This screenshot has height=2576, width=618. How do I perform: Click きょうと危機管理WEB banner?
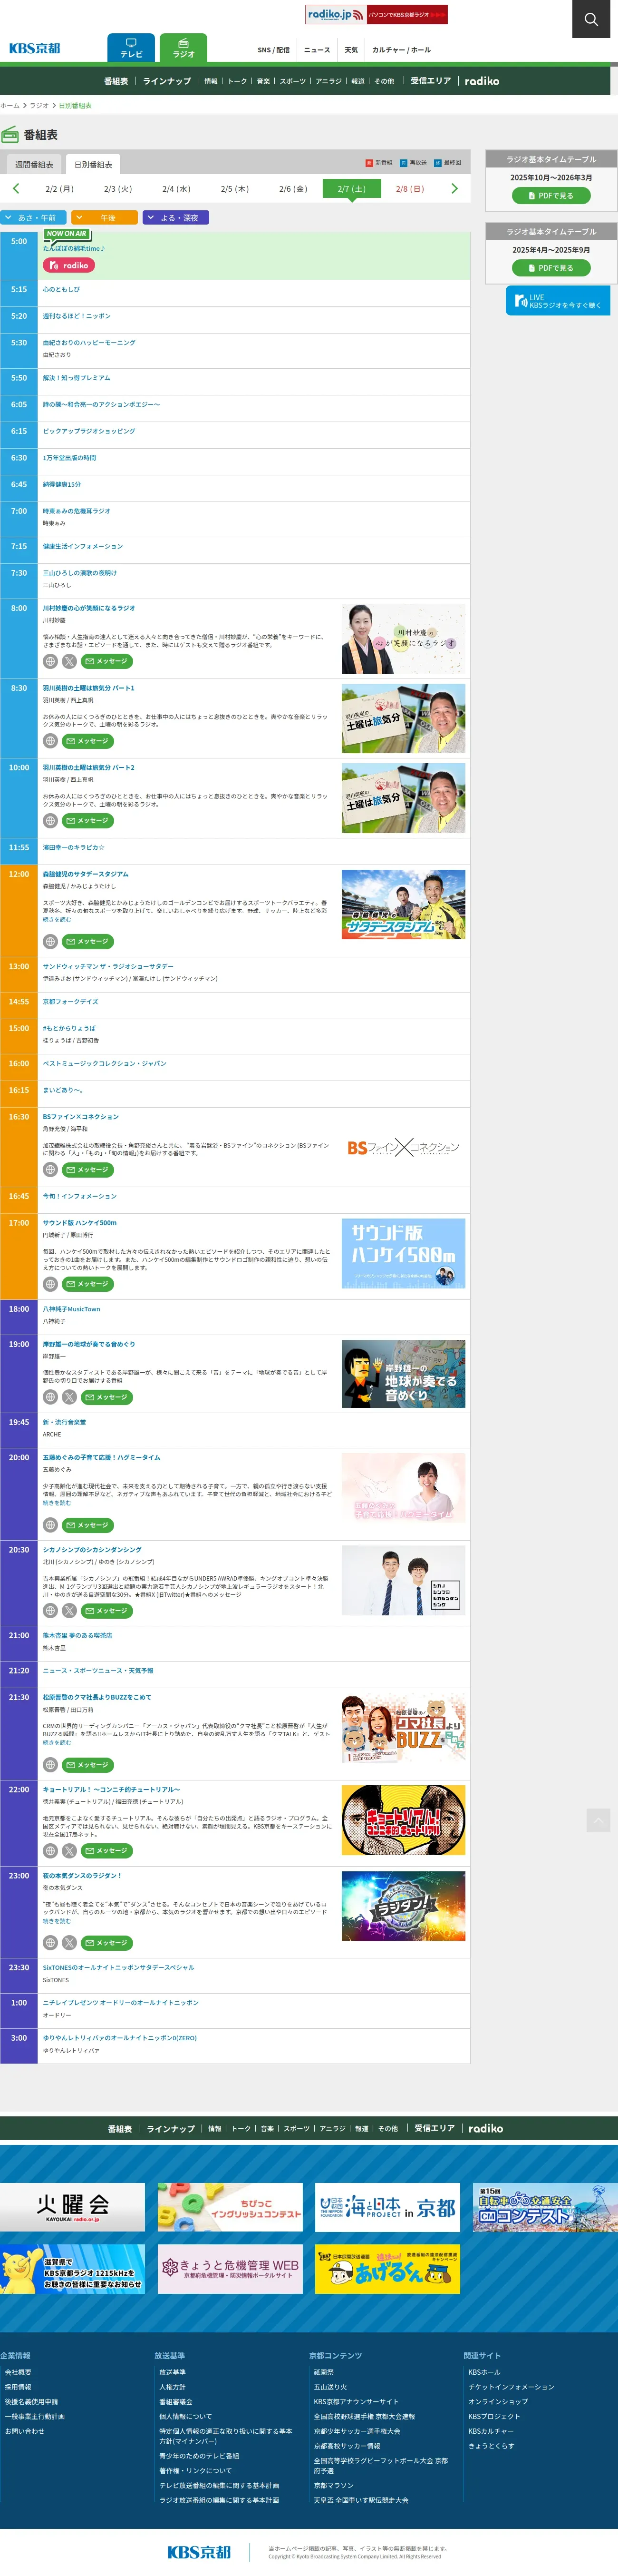tap(231, 2269)
